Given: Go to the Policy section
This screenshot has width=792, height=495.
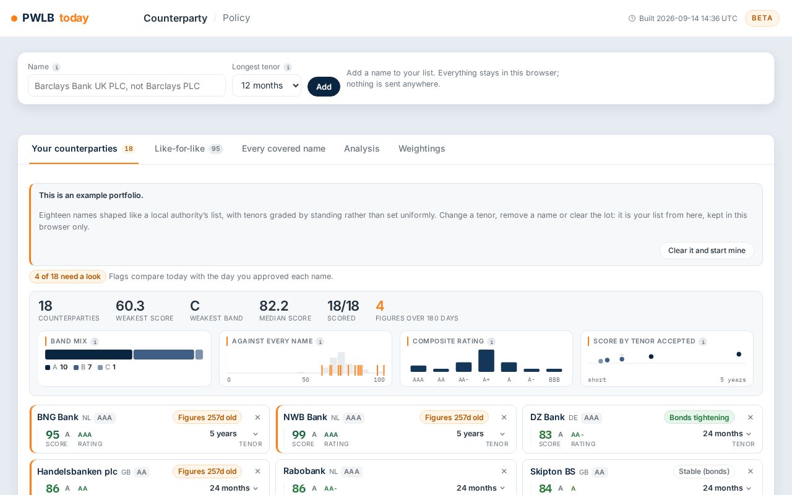Looking at the screenshot, I should [236, 18].
